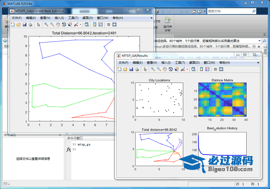The image size is (270, 189).
Task: Open brush color dropdown in MTSP_GA Results window
Action: (x=187, y=70)
